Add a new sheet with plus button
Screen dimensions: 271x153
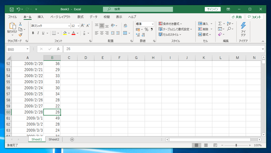(x=72, y=139)
